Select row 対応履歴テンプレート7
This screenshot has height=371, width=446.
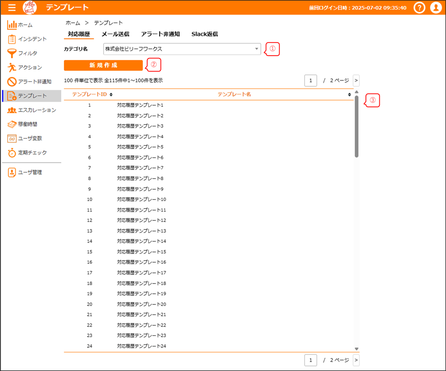(x=209, y=168)
